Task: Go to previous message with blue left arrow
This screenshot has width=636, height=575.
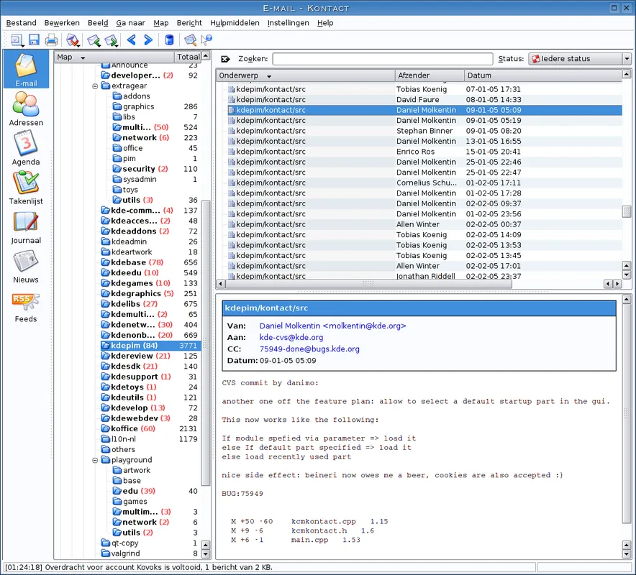Action: click(132, 40)
